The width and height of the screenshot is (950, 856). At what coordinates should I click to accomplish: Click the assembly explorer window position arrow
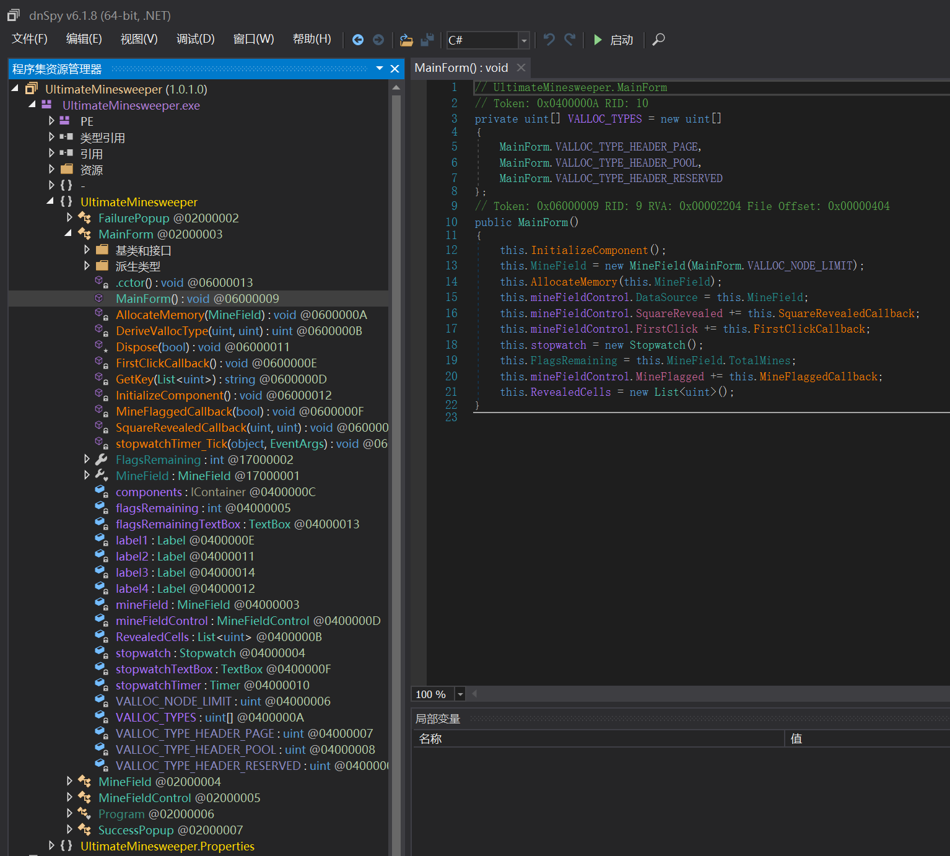coord(380,69)
